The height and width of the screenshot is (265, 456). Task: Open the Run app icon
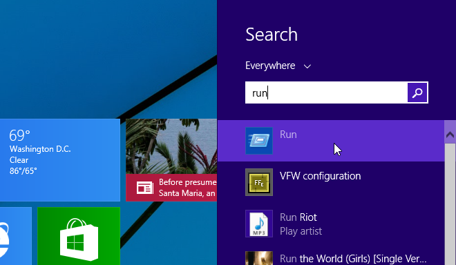[259, 141]
